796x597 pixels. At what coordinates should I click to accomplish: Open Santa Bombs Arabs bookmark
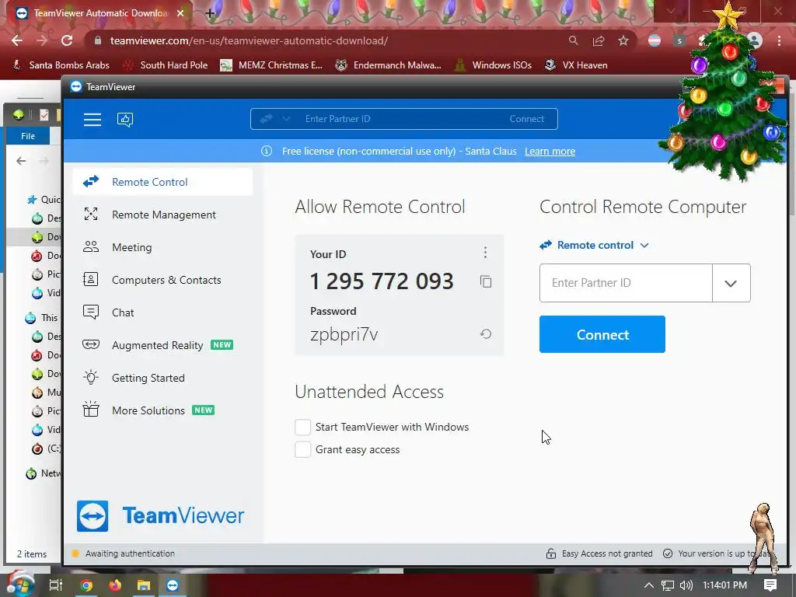61,65
